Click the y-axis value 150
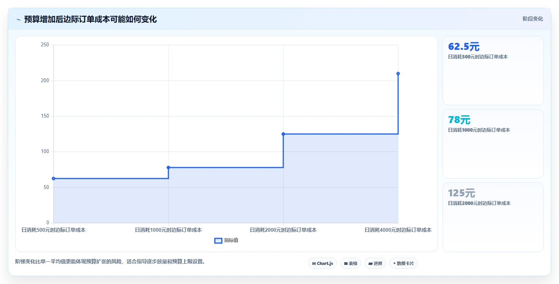The width and height of the screenshot is (559, 284). (x=45, y=116)
